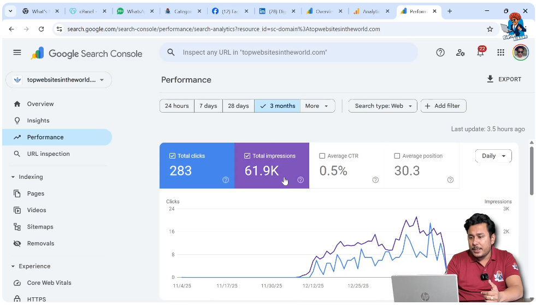Open the Removals page link
536x305 pixels.
coord(40,243)
